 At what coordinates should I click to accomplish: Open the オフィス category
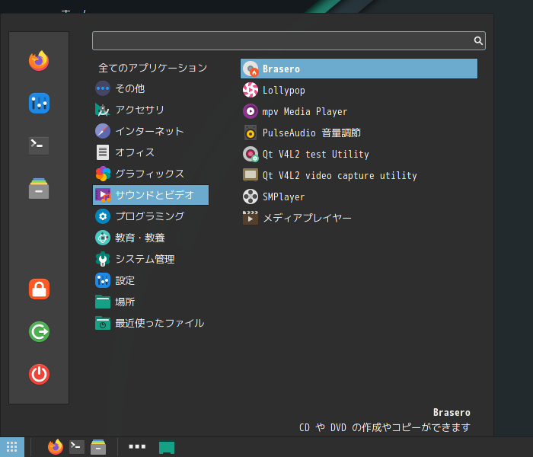pyautogui.click(x=151, y=152)
